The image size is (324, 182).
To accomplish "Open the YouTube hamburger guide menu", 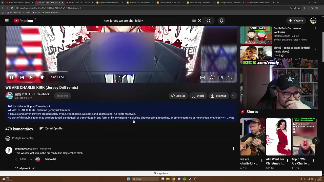I will coord(7,21).
